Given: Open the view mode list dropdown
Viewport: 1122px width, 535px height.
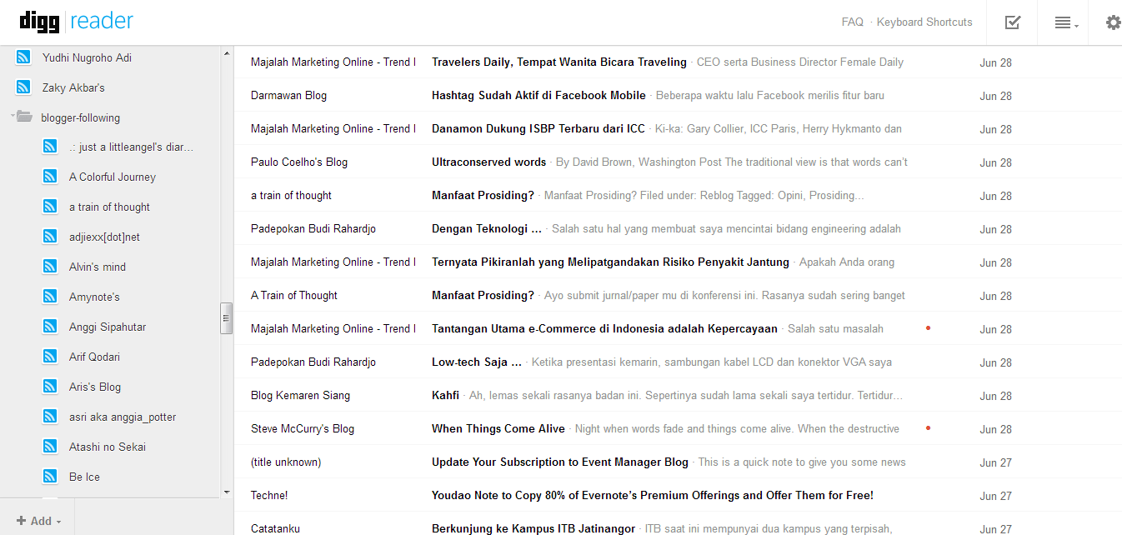Looking at the screenshot, I should point(1066,23).
